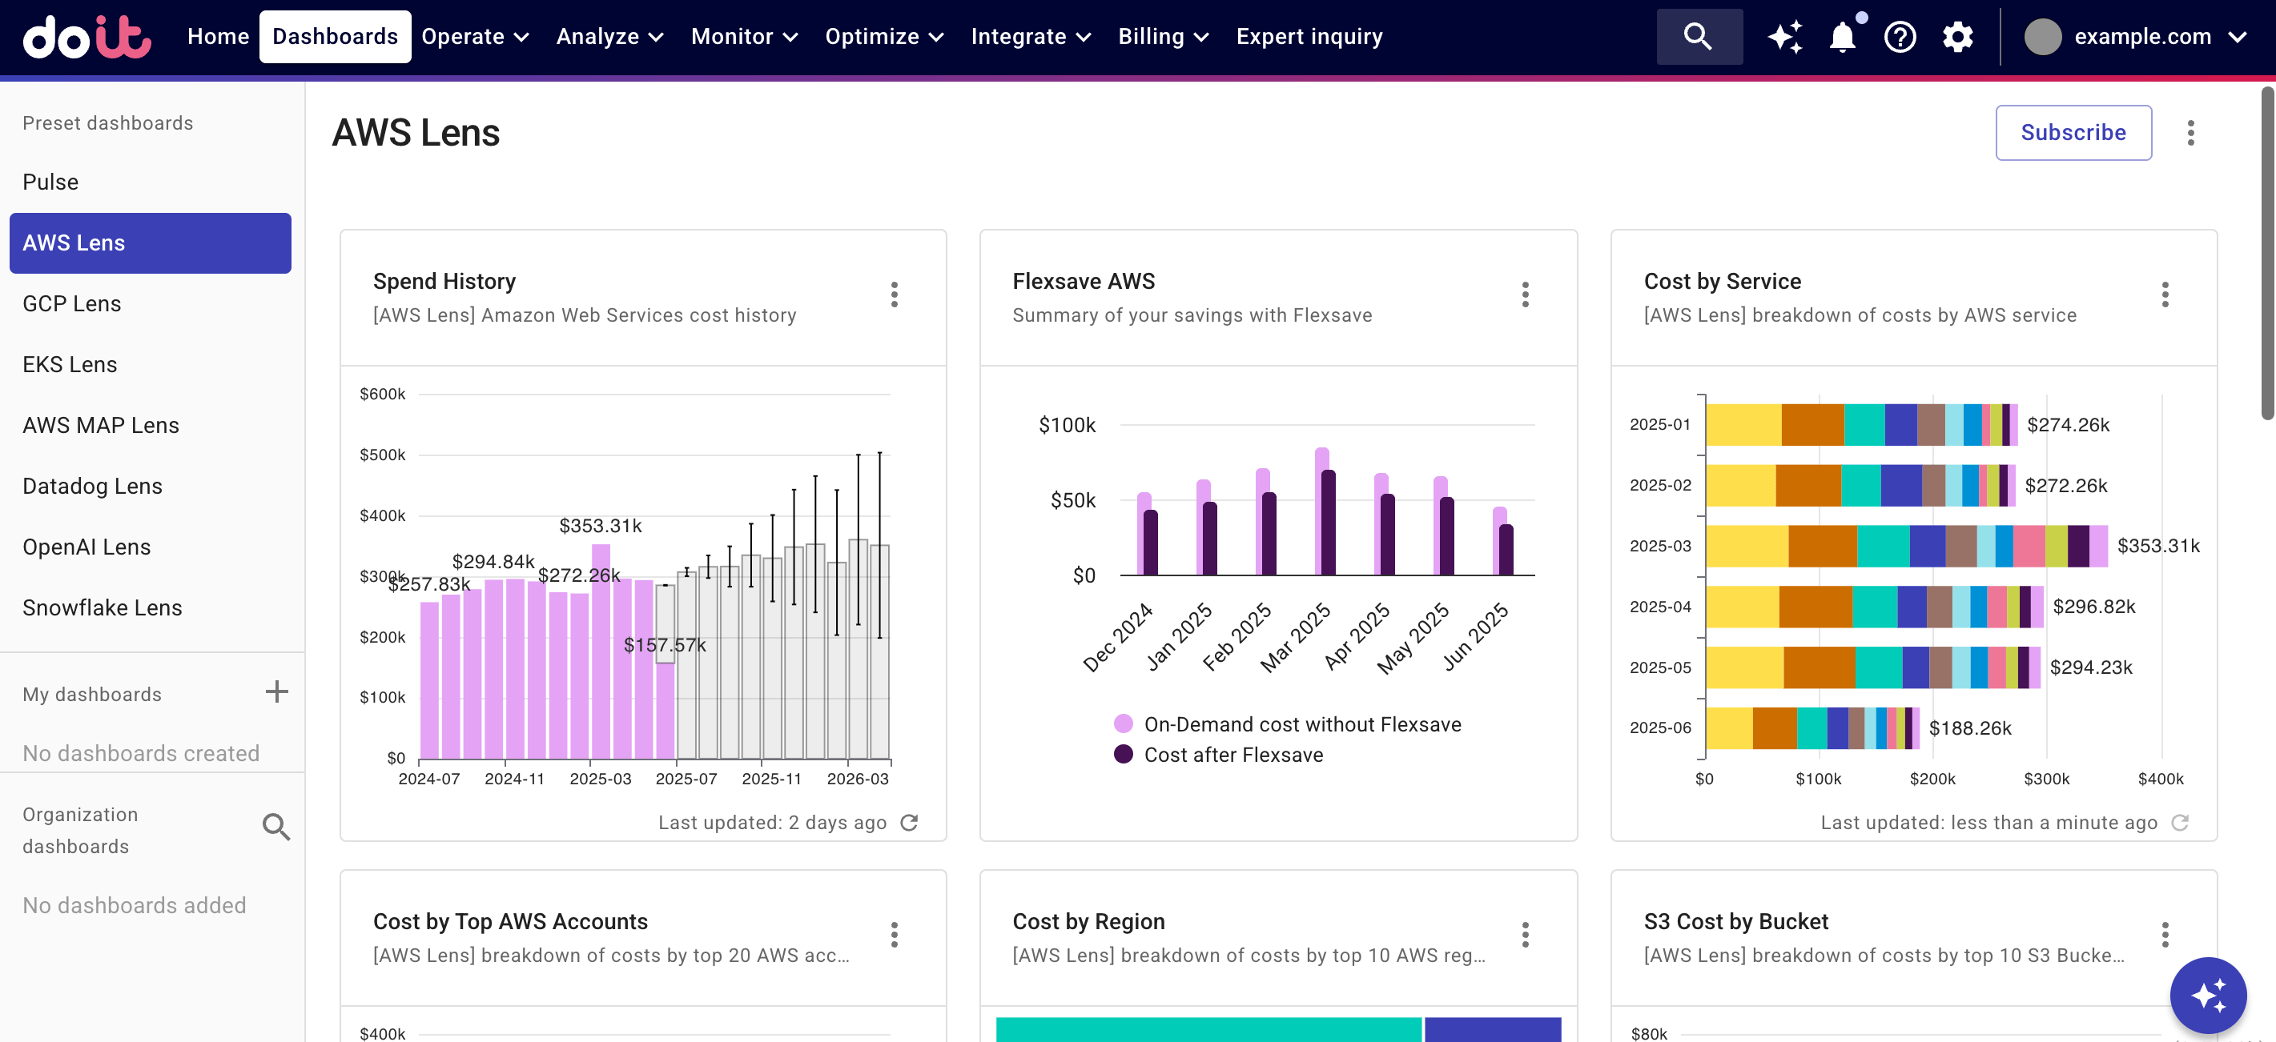Expand the Billing menu

coord(1163,36)
